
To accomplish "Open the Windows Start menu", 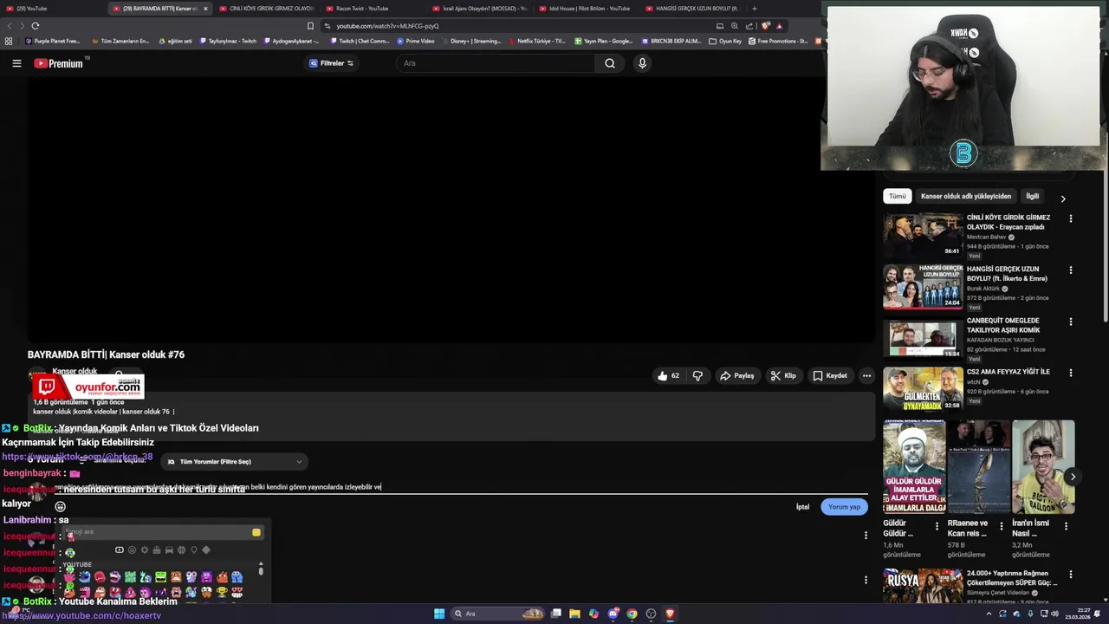I will 439,614.
